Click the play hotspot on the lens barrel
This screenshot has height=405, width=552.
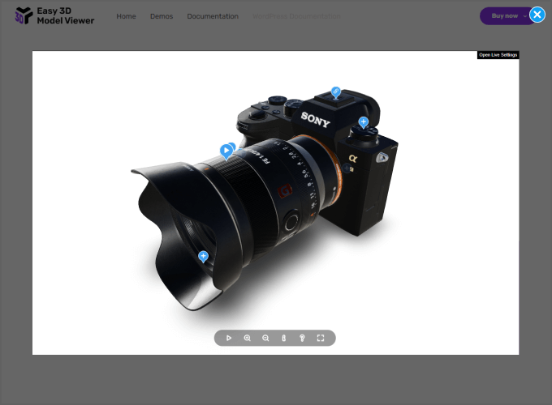pos(226,151)
